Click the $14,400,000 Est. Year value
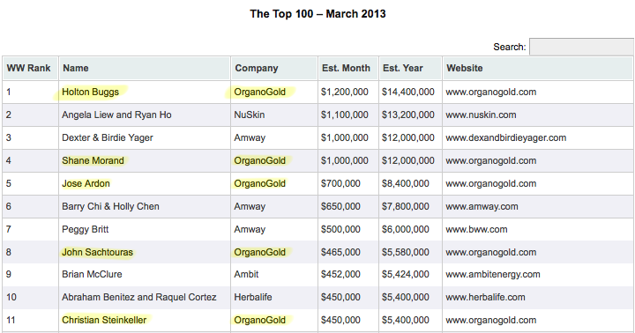This screenshot has height=333, width=635. click(407, 92)
